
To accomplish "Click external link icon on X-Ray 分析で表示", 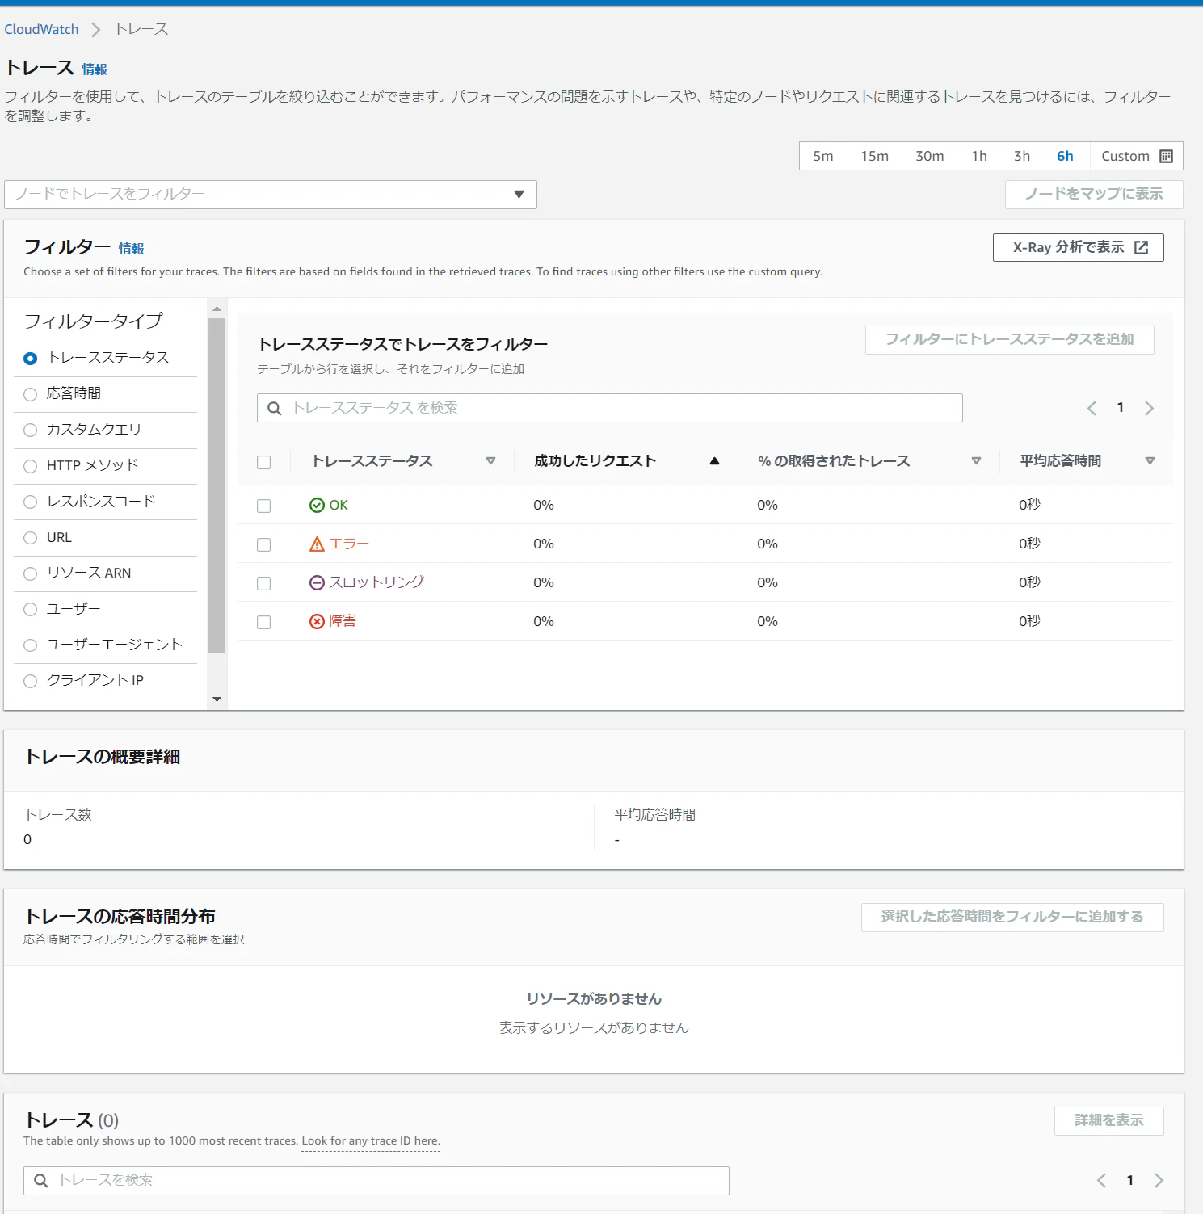I will coord(1141,247).
